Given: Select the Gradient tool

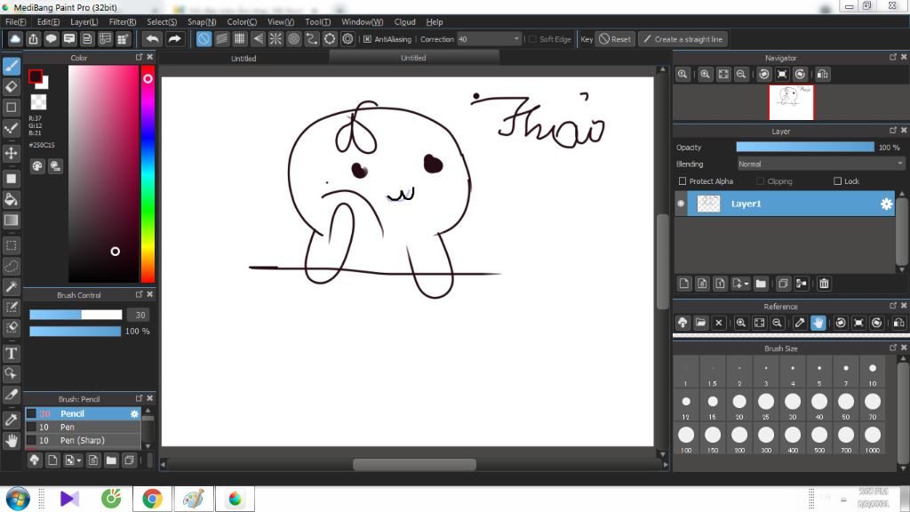Looking at the screenshot, I should click(12, 220).
